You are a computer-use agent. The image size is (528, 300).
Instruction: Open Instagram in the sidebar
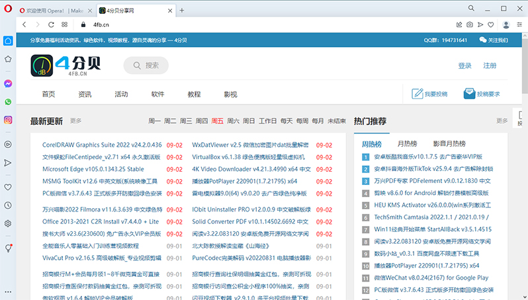click(x=8, y=120)
